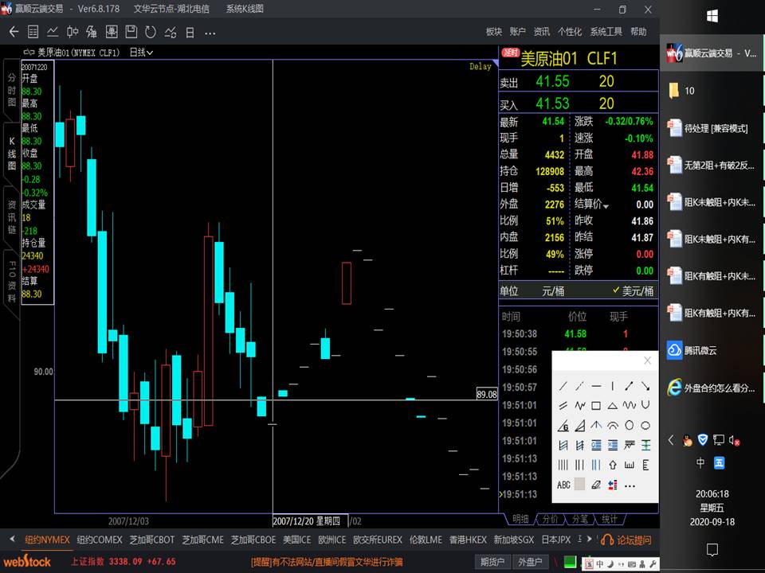This screenshot has width=765, height=573.
Task: Open the candlestick chart toolbar icon
Action: click(x=73, y=32)
